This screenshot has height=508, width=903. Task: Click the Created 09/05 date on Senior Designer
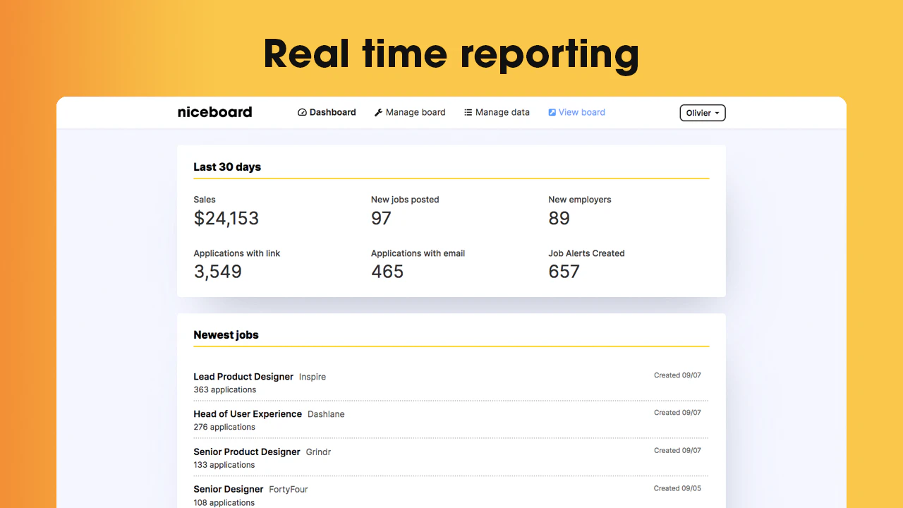coord(677,488)
